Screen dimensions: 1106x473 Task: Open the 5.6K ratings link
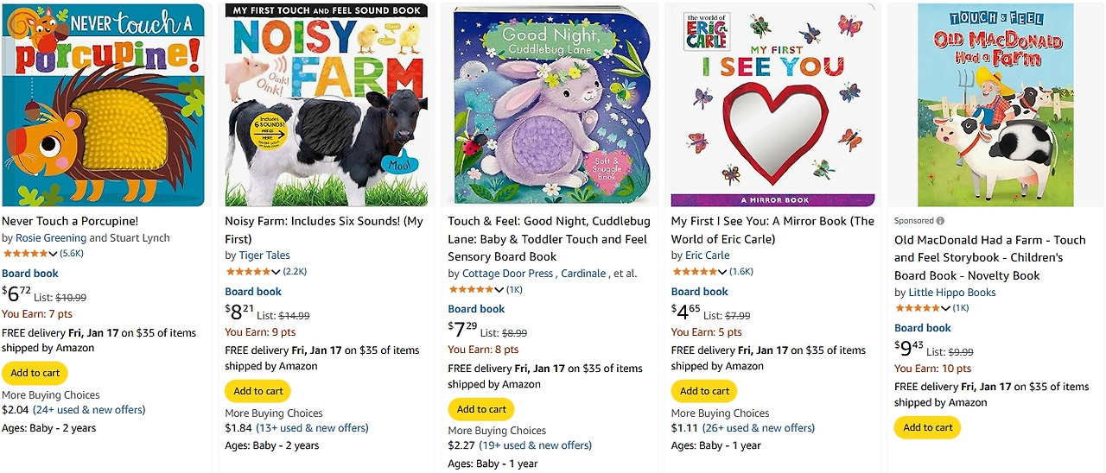[x=72, y=254]
